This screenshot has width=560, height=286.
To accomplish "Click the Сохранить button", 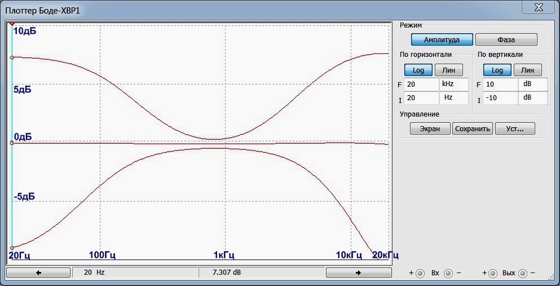I will click(x=473, y=129).
